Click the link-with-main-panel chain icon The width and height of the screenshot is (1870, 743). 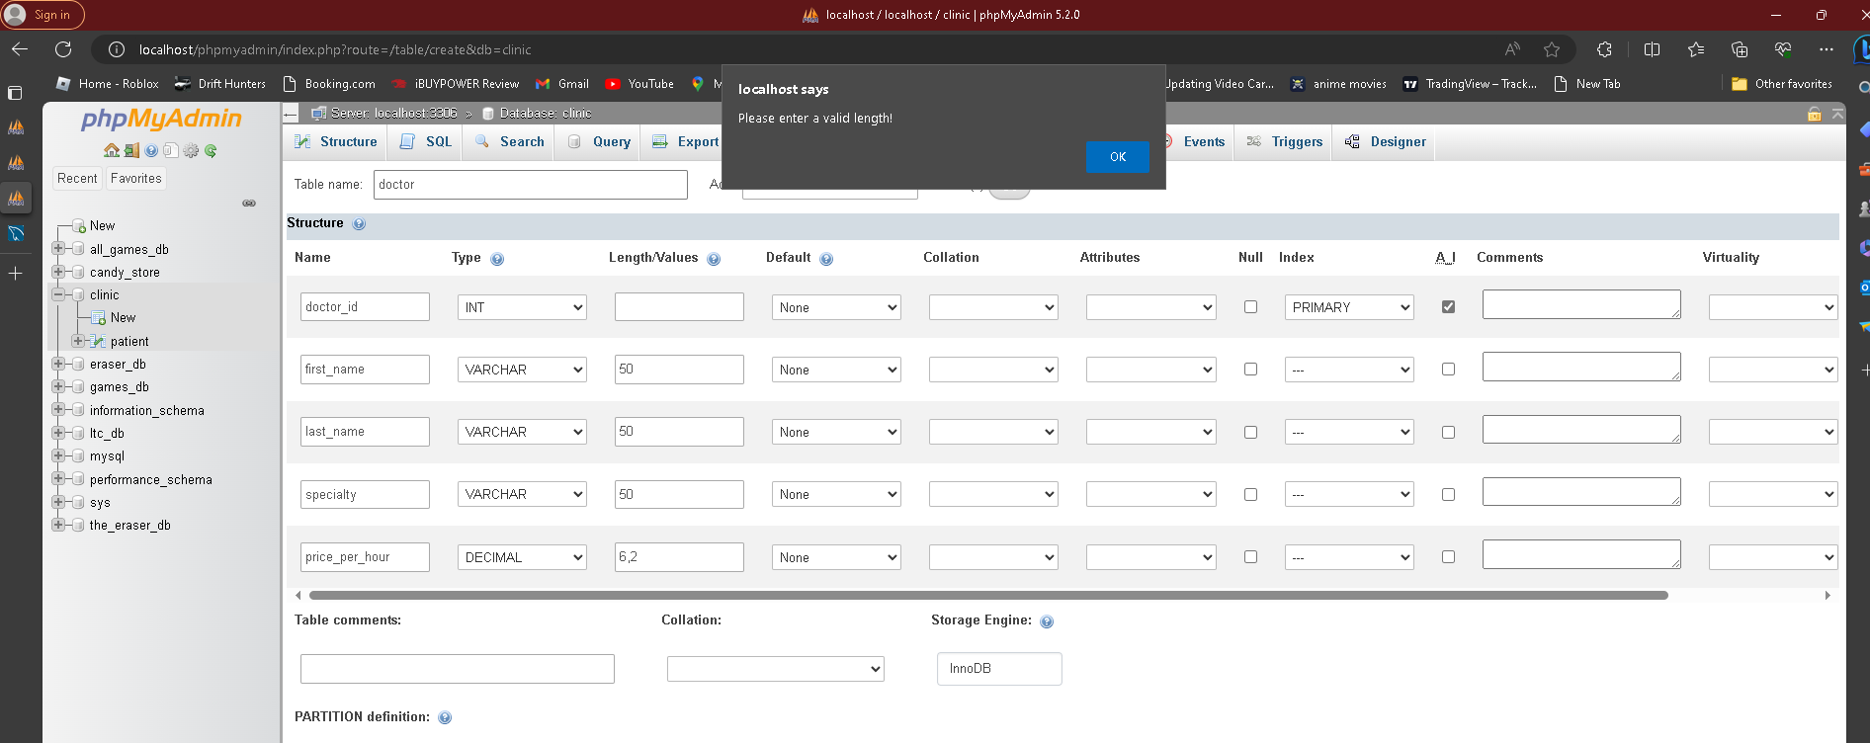click(249, 204)
